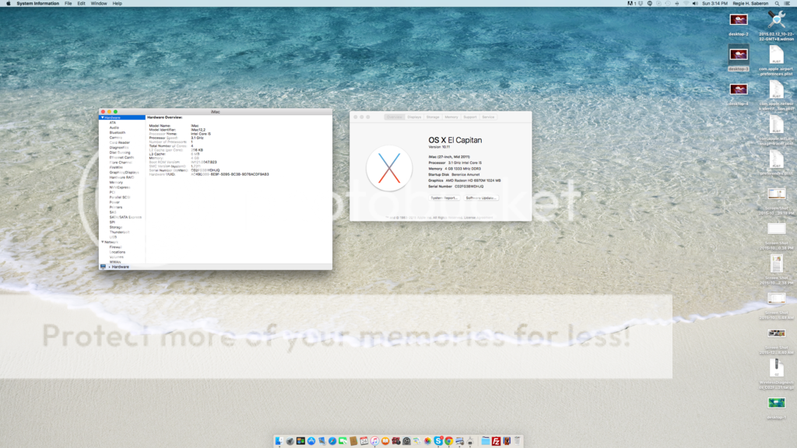Screen dimensions: 797x448
Task: Launch FileZilla from the Dock
Action: [495, 441]
